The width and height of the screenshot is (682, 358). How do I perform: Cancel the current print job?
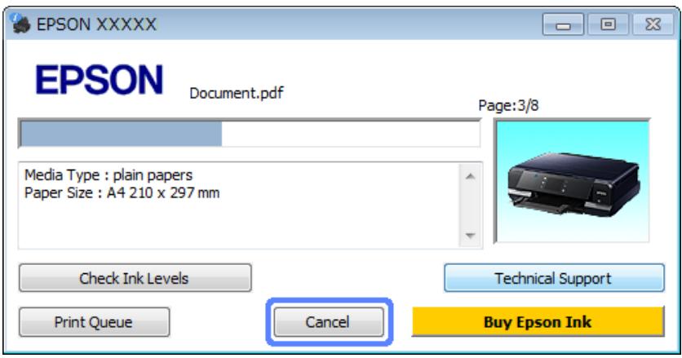point(327,321)
